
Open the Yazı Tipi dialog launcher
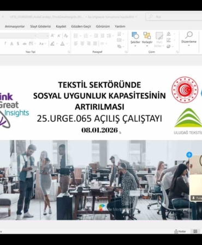[69, 52]
